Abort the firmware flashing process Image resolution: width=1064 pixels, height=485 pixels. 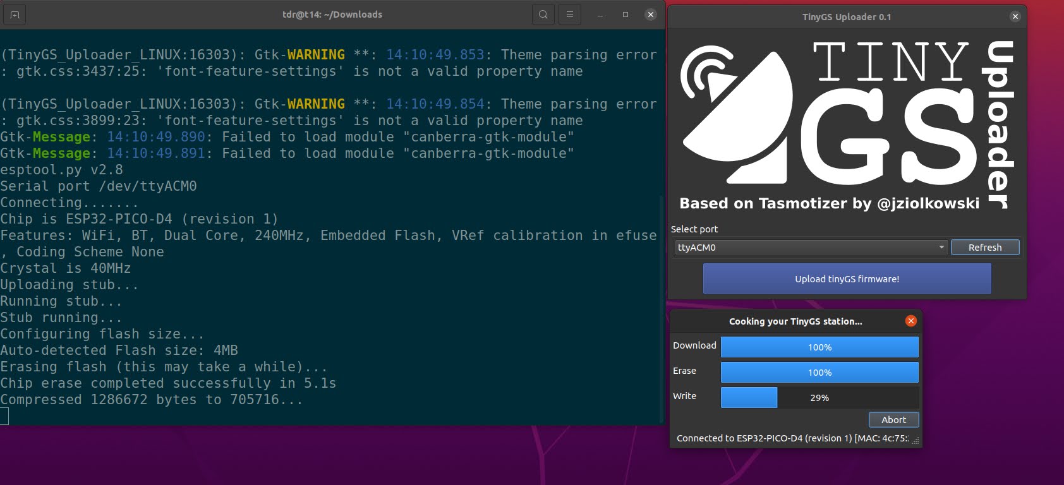[x=893, y=419]
